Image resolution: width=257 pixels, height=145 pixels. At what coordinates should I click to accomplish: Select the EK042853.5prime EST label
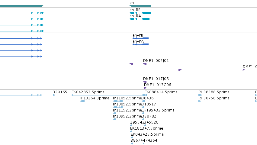[88, 92]
